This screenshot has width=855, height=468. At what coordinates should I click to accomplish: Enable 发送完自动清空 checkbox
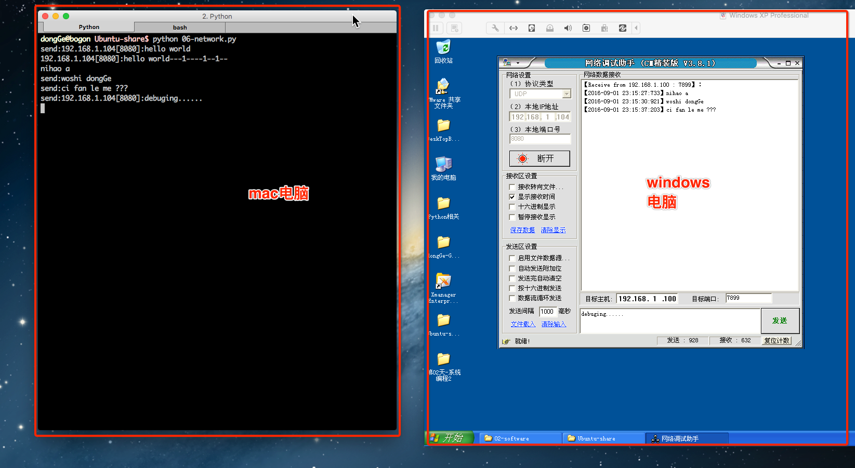(x=512, y=278)
